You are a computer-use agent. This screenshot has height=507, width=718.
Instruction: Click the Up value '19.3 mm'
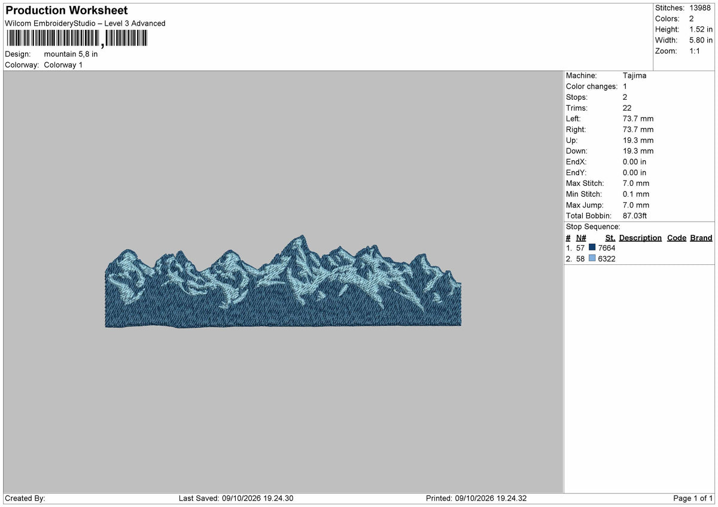pyautogui.click(x=638, y=140)
